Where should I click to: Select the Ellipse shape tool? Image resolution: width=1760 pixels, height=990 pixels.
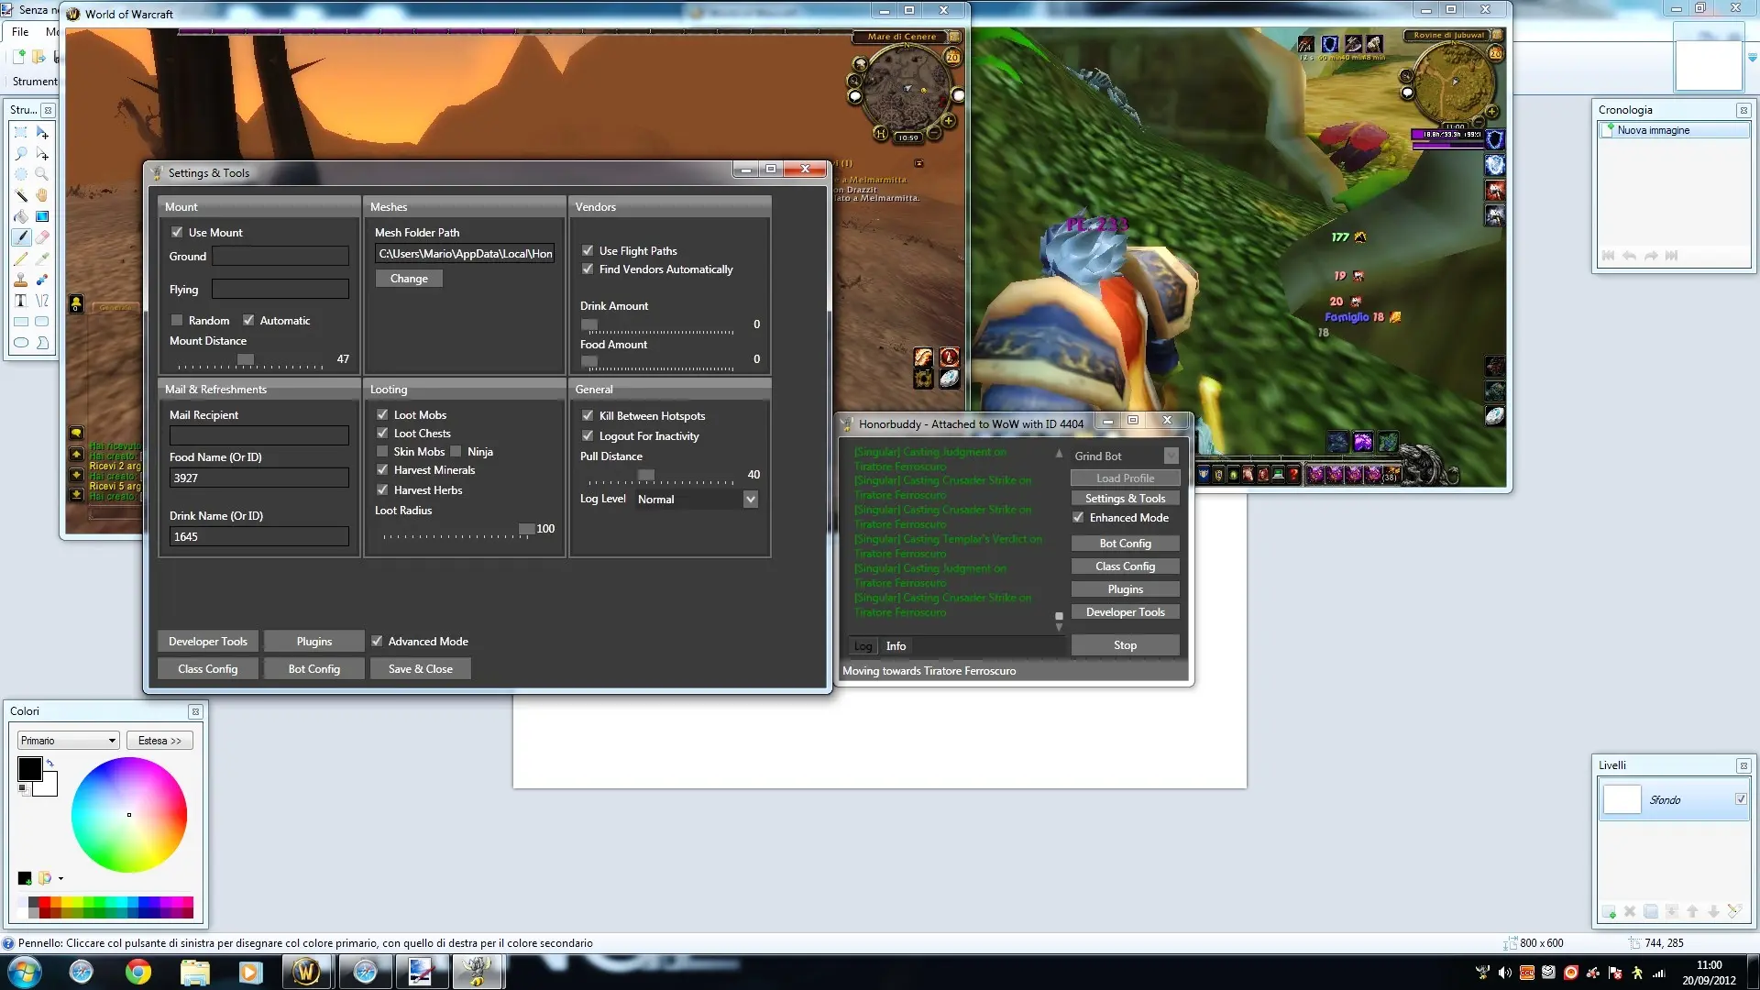pos(20,343)
